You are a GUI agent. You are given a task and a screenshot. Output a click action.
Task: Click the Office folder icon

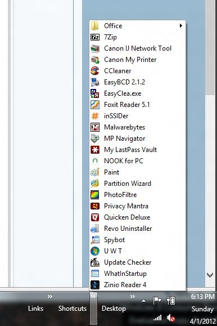click(x=95, y=26)
